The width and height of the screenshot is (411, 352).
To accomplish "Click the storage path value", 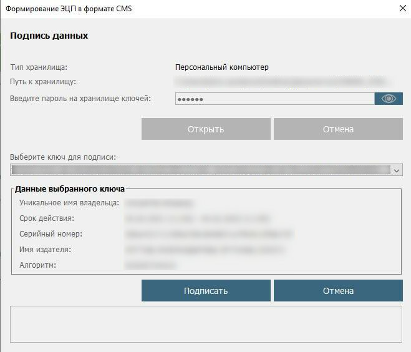I will [281, 82].
